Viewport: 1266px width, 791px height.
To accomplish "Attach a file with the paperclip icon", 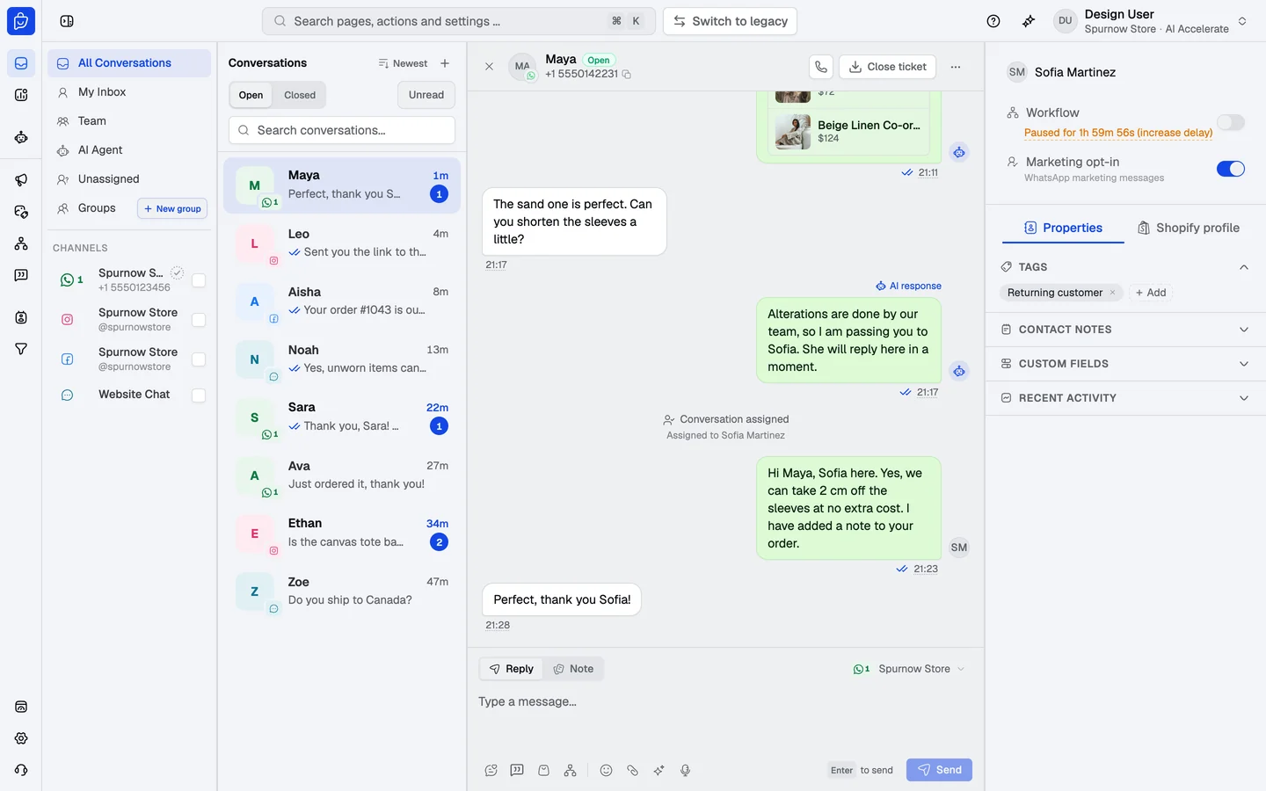I will pyautogui.click(x=632, y=771).
